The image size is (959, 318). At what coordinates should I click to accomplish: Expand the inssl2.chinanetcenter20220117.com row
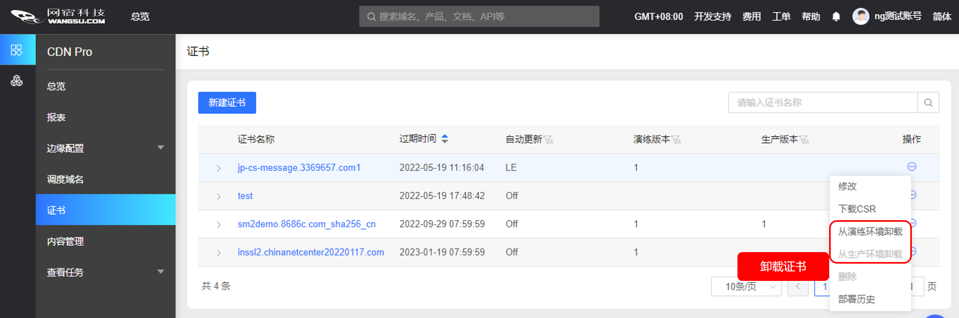tap(218, 253)
